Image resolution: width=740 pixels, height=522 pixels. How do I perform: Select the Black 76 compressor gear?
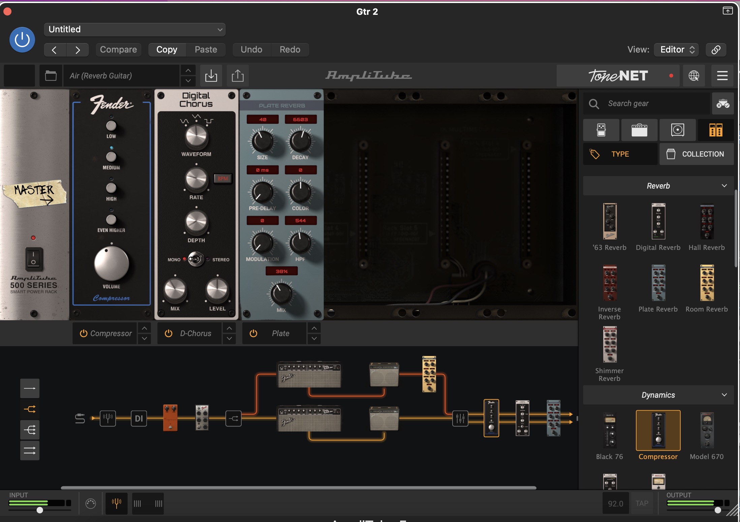click(610, 436)
